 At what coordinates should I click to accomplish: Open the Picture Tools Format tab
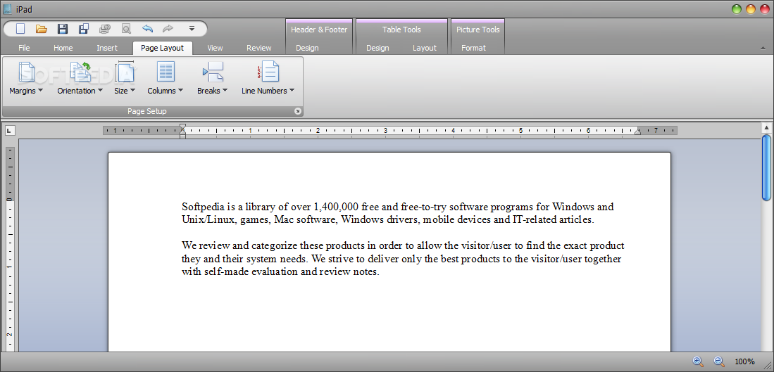[x=474, y=48]
